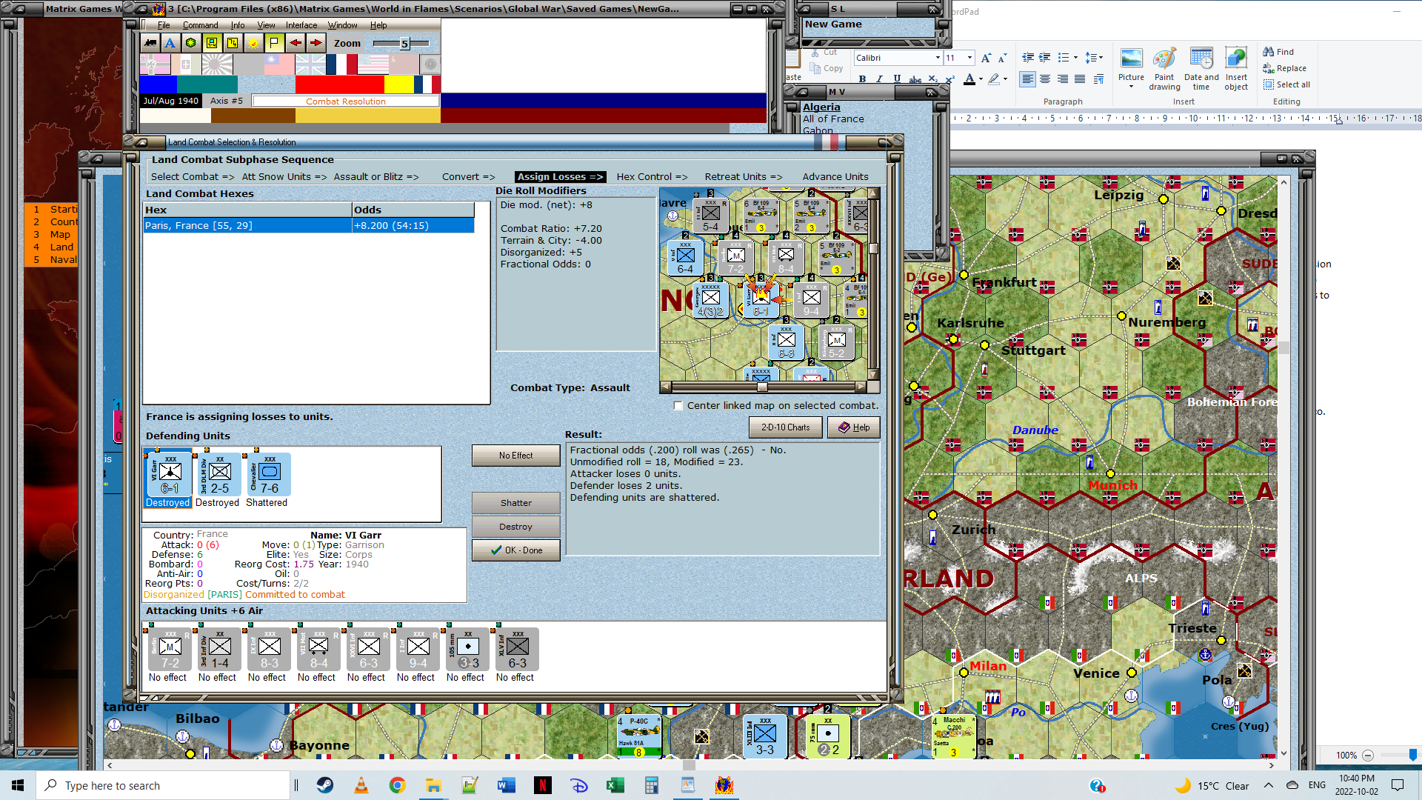Adjust the Zoom slider handle showing 5

404,44
